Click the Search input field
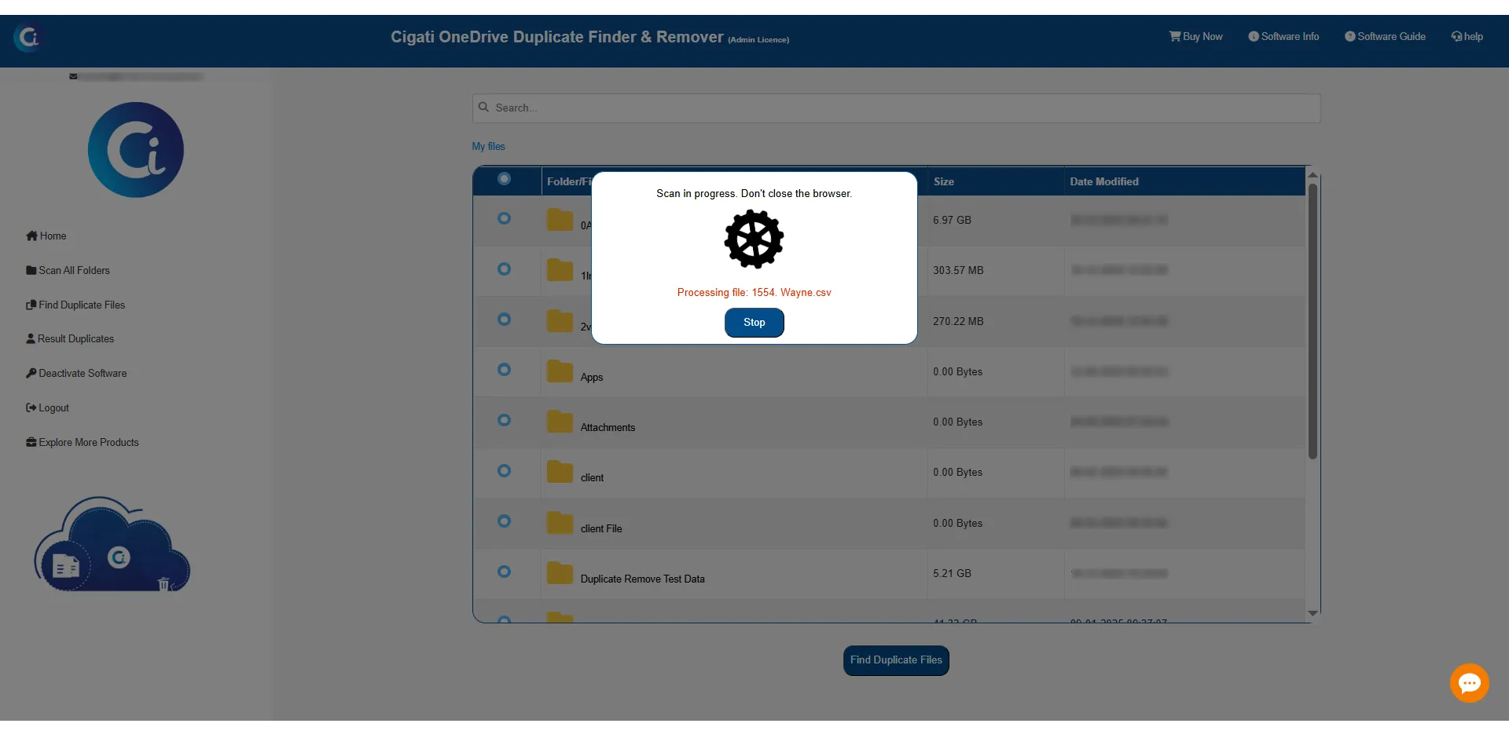 [x=896, y=108]
